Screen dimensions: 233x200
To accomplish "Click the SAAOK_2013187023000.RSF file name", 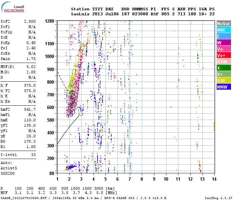I will pyautogui.click(x=24, y=198).
